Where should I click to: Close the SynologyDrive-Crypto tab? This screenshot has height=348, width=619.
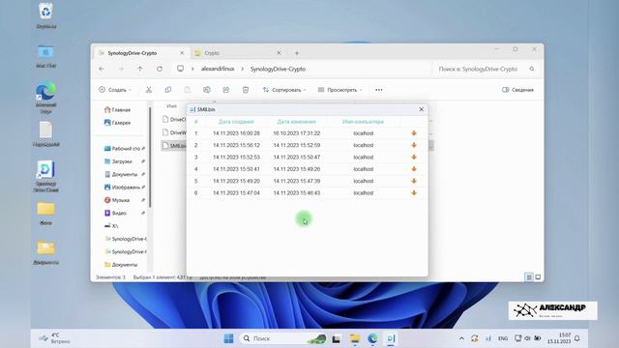[182, 53]
